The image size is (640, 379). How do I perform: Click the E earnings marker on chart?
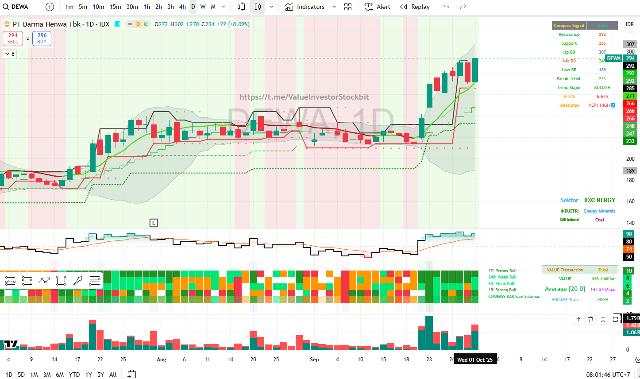pos(154,223)
